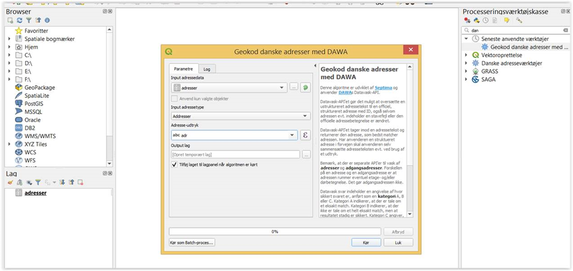This screenshot has width=573, height=271.
Task: Add group icon in Lag toolbar
Action: tap(19, 182)
